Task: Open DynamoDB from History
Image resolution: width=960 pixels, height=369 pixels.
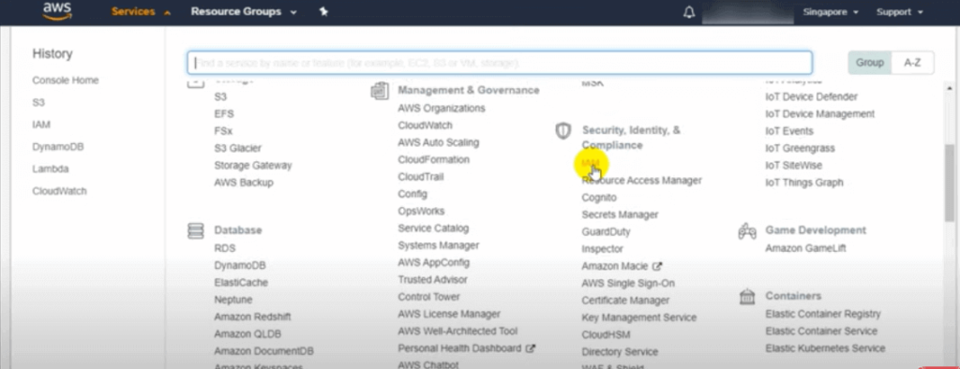Action: (x=58, y=147)
